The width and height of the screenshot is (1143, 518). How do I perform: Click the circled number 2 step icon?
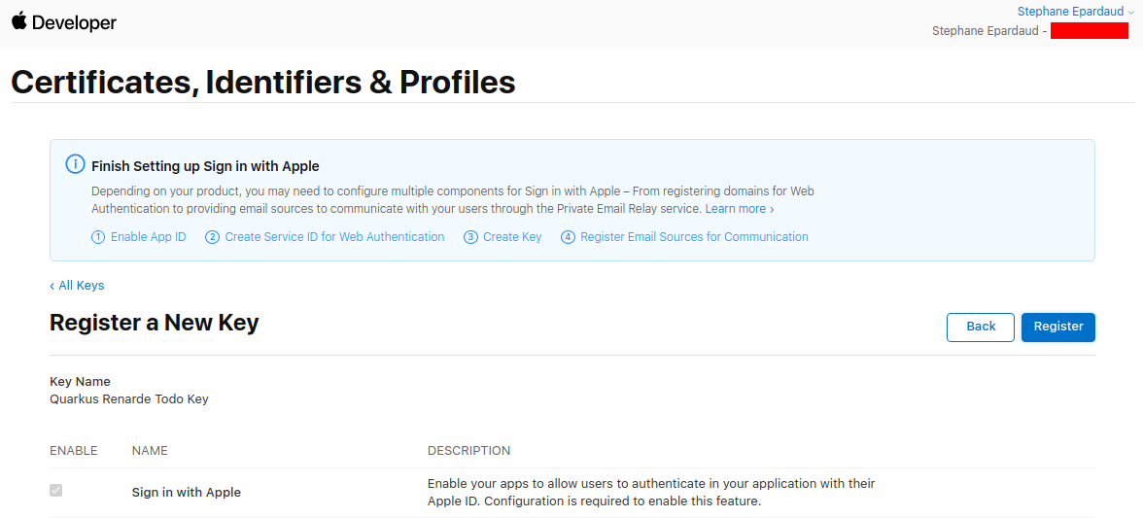(x=212, y=237)
